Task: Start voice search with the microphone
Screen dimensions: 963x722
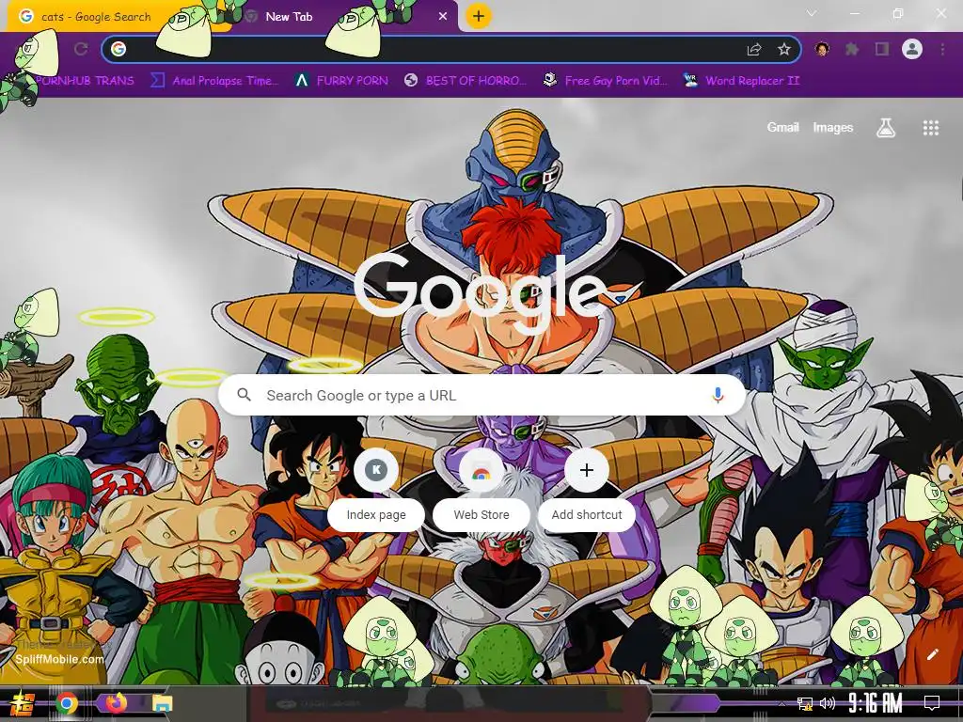Action: click(x=718, y=396)
